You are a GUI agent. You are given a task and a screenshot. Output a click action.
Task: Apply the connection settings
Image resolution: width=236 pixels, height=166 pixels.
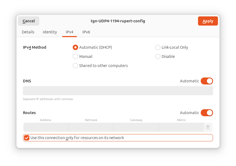(208, 21)
